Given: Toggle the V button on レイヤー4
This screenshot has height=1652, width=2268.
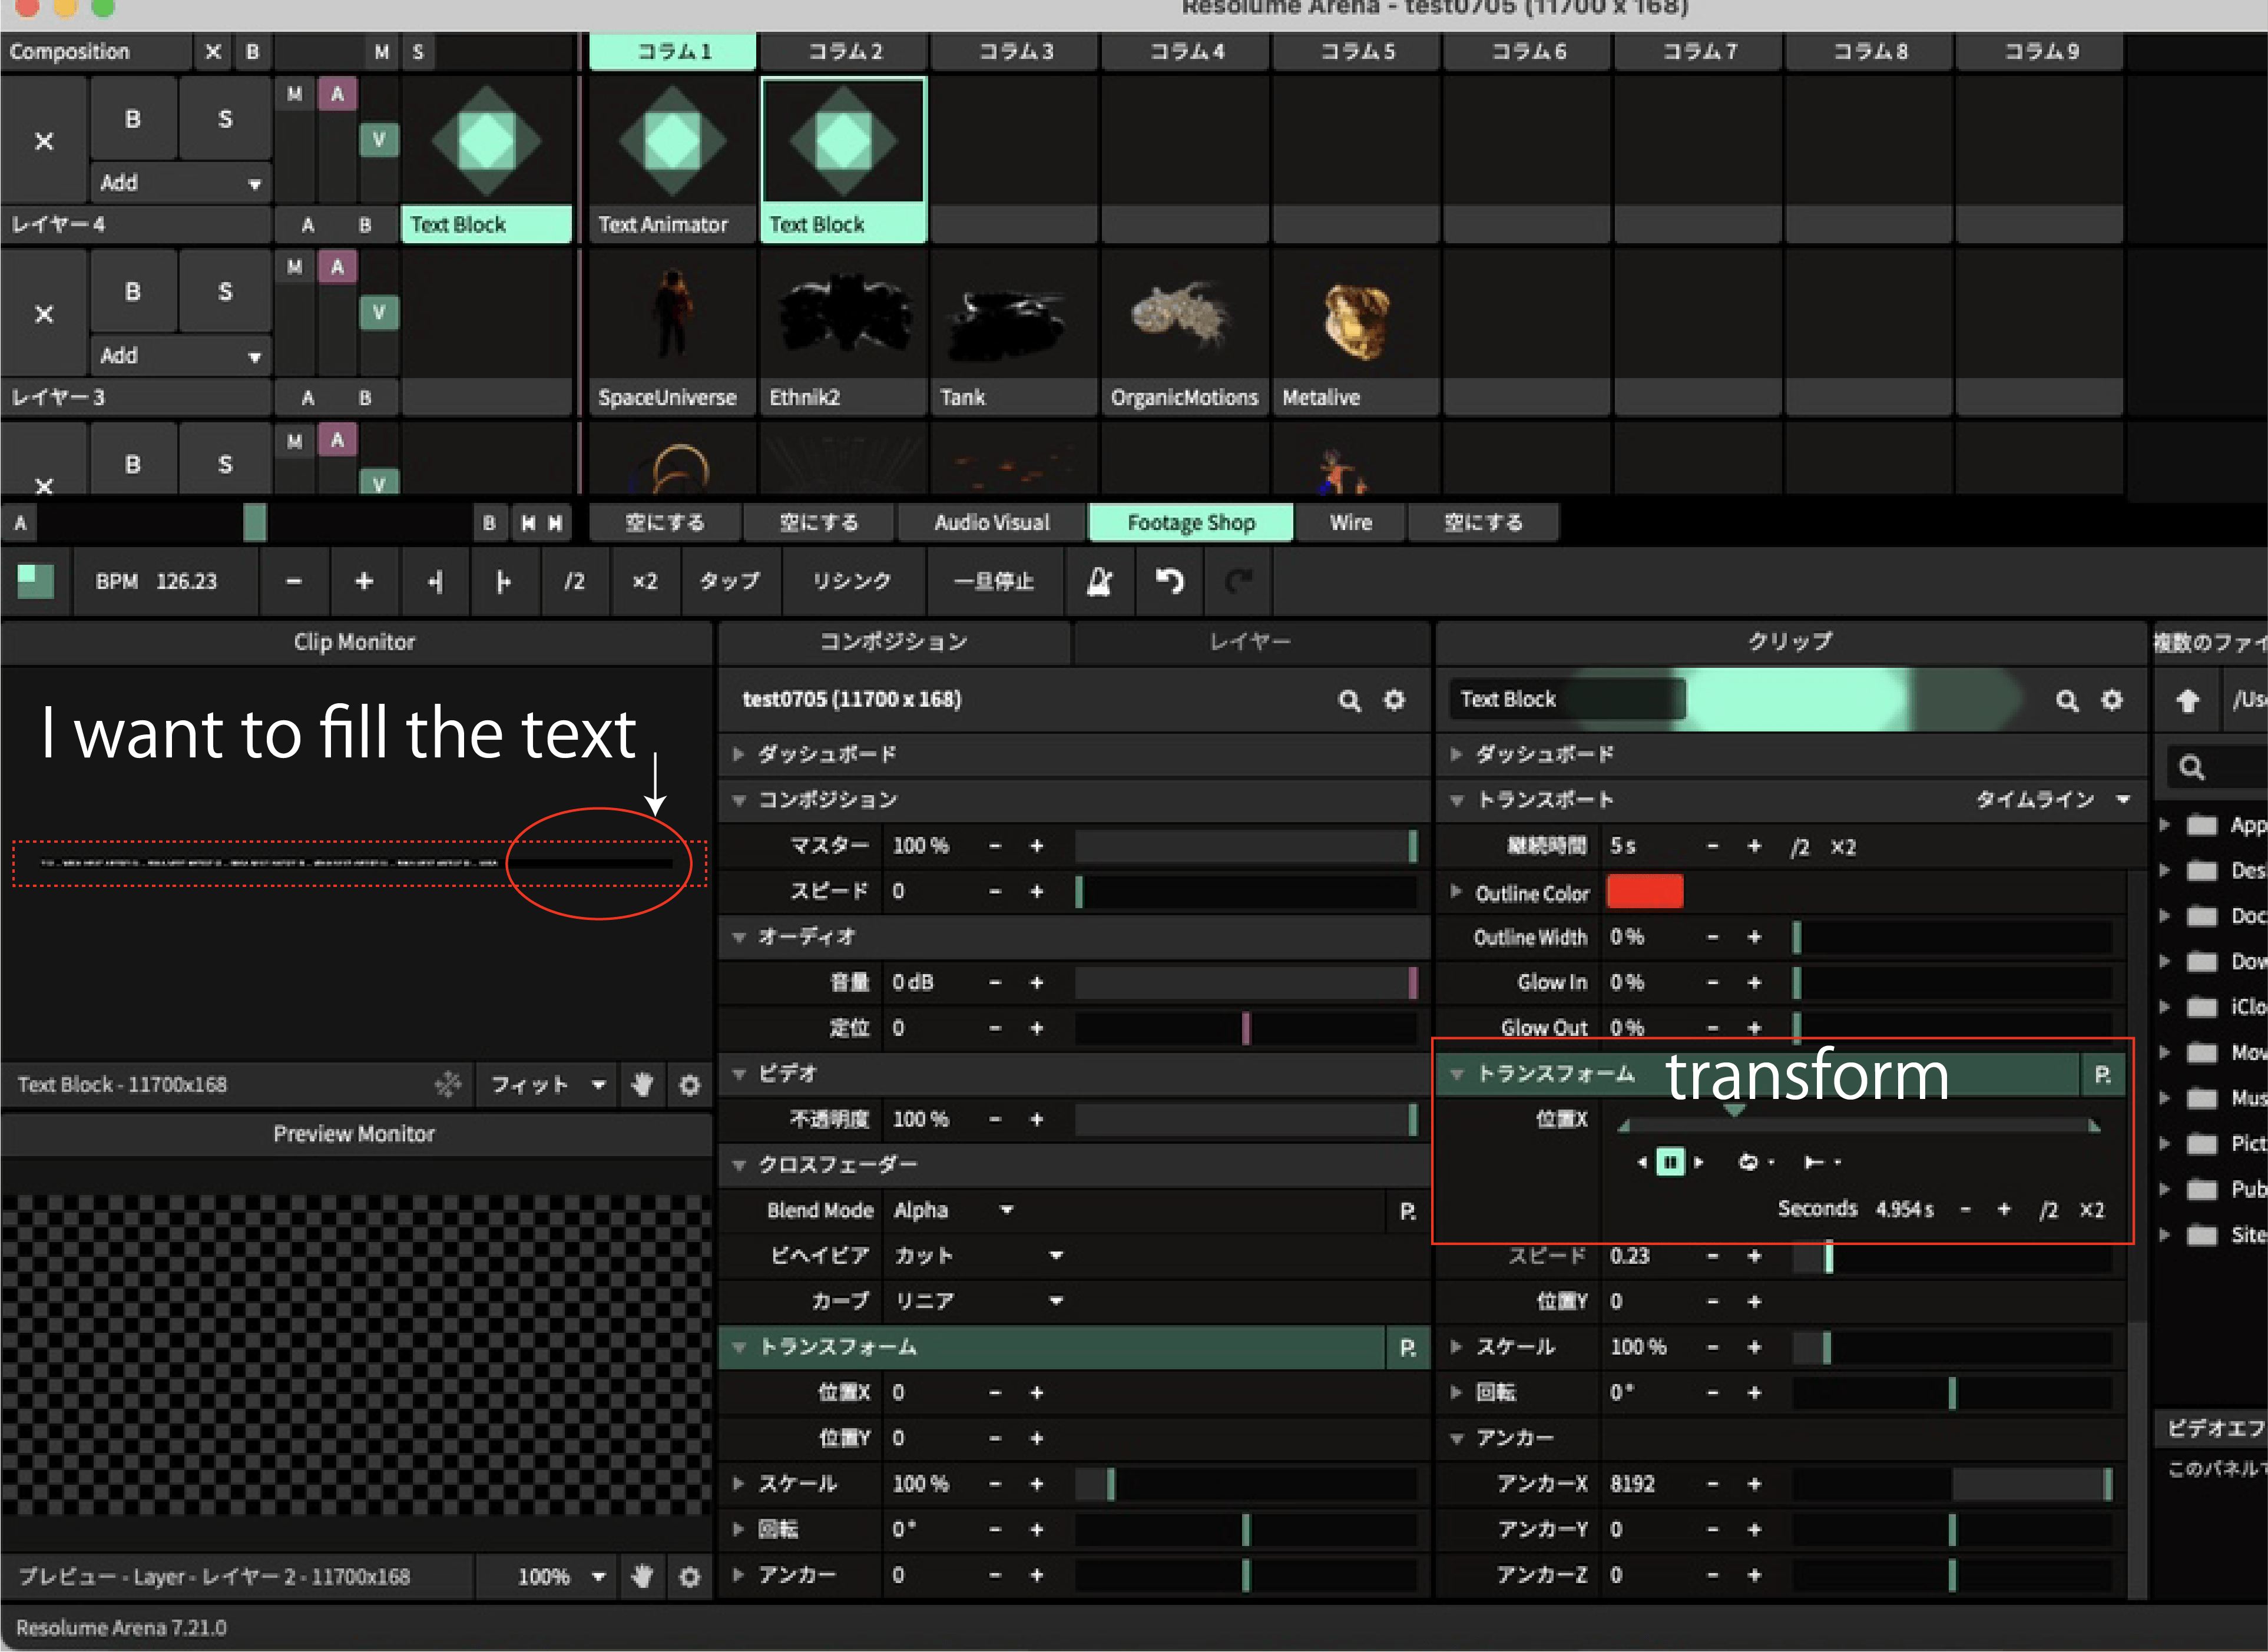Looking at the screenshot, I should [x=379, y=140].
